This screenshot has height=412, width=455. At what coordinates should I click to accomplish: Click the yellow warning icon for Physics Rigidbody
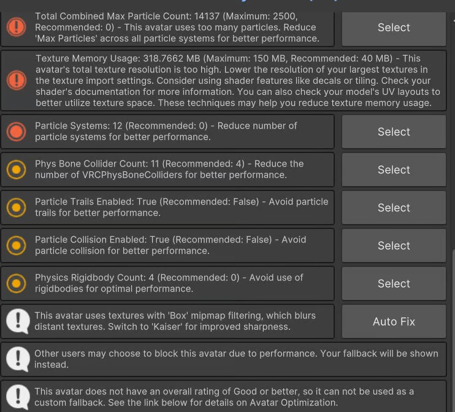[x=16, y=283]
